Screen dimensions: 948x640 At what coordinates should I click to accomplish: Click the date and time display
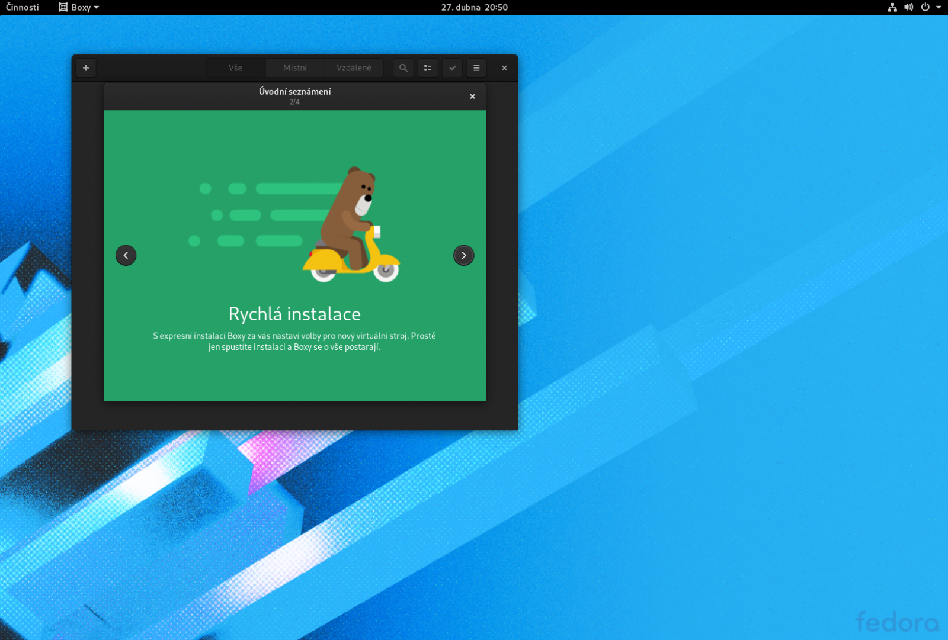[x=474, y=7]
